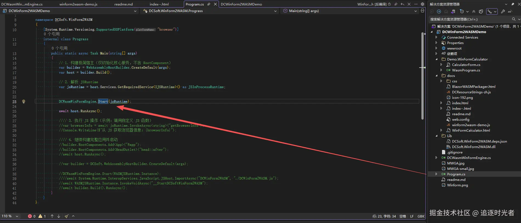Image resolution: width=521 pixels, height=223 pixels.
Task: Click the promote preview tab arrow icon
Action: [x=402, y=4]
